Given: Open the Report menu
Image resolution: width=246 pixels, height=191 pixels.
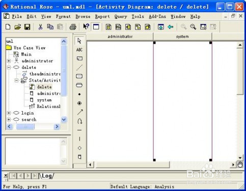Looking at the screenshot, I should point(102,16).
